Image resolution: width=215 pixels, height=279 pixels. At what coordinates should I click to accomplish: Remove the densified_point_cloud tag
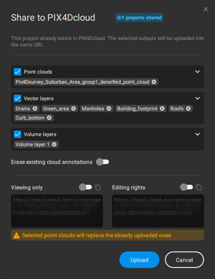(154, 82)
